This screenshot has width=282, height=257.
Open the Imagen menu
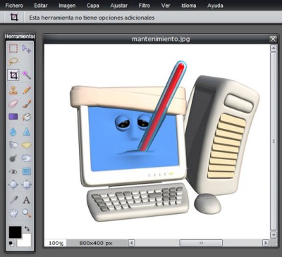[67, 6]
